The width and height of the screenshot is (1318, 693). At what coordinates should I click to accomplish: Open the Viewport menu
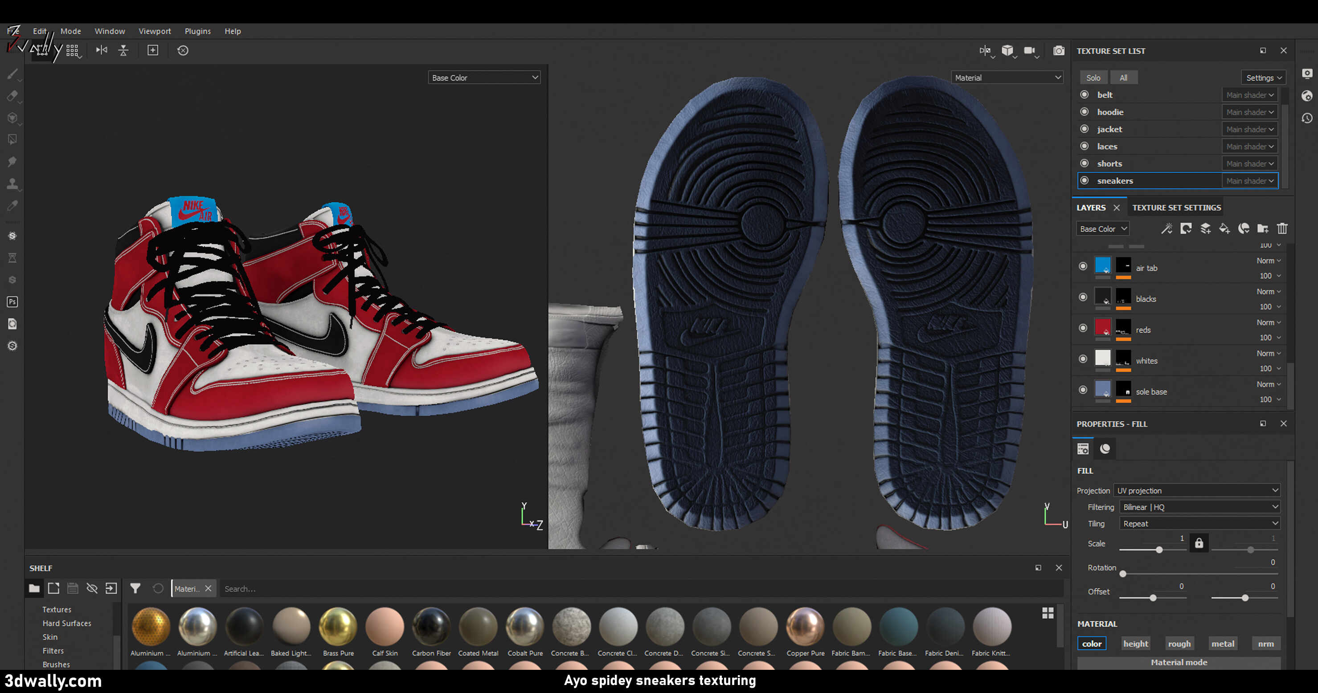tap(155, 31)
